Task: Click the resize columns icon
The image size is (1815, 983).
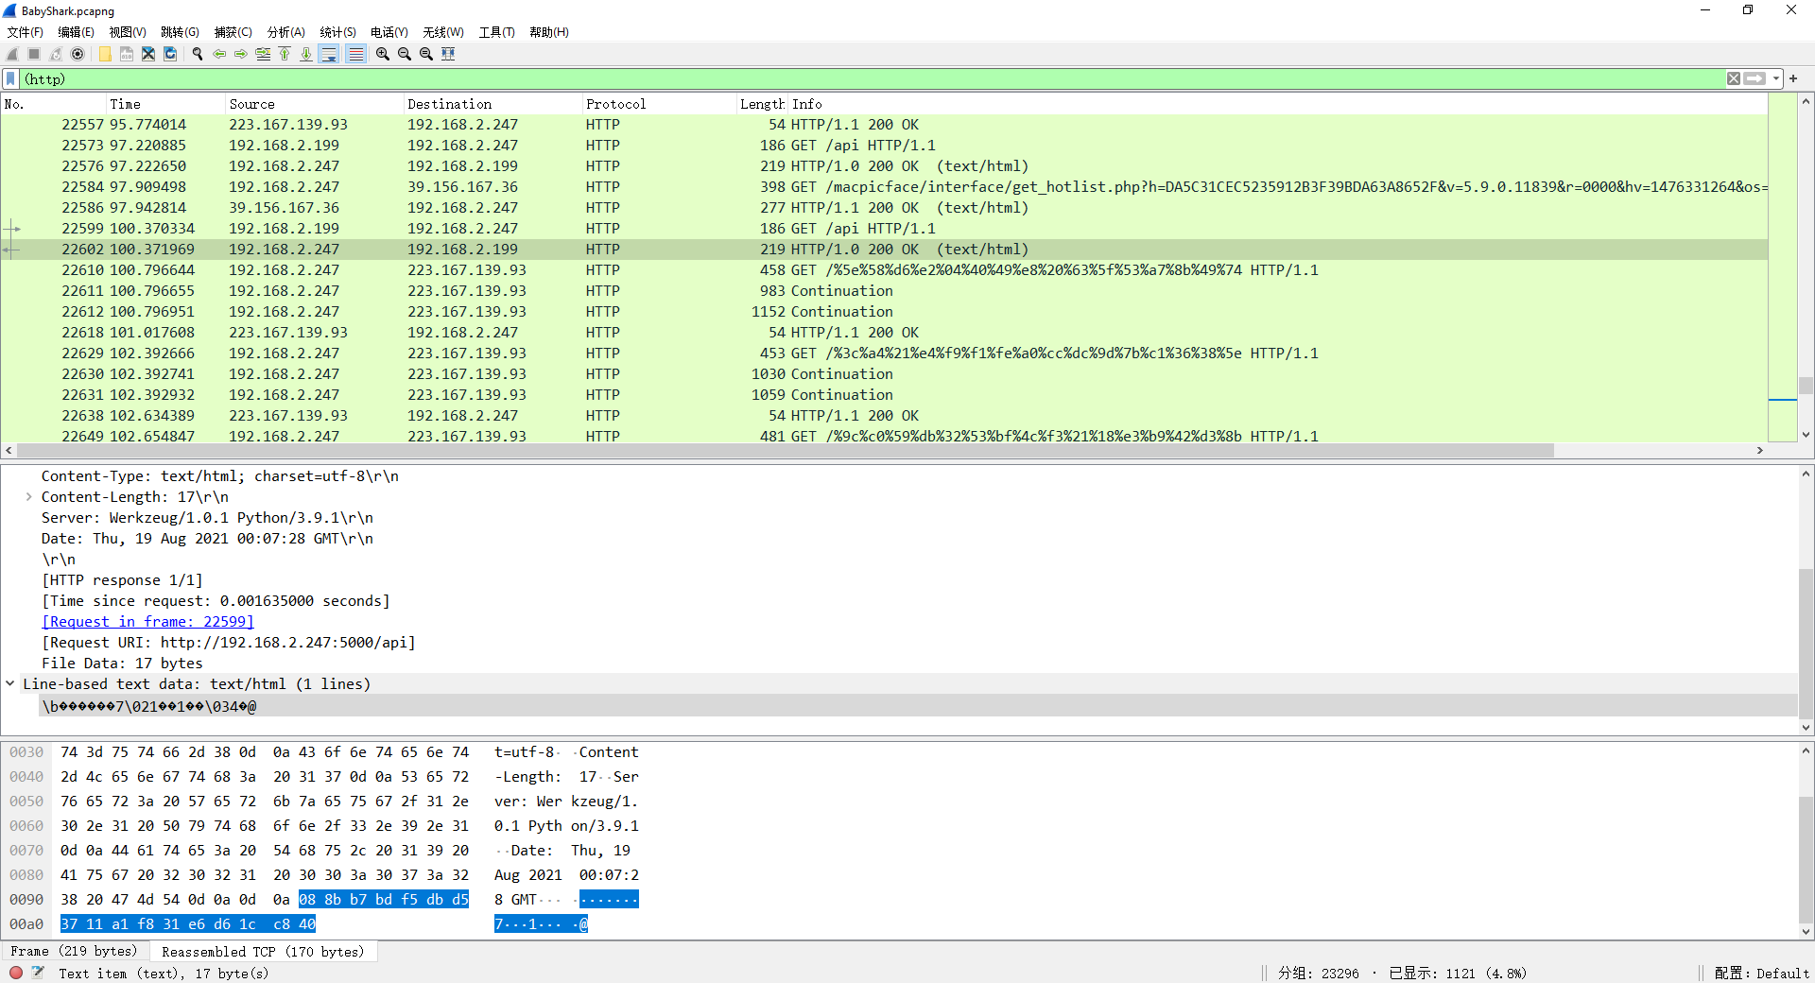Action: tap(448, 54)
